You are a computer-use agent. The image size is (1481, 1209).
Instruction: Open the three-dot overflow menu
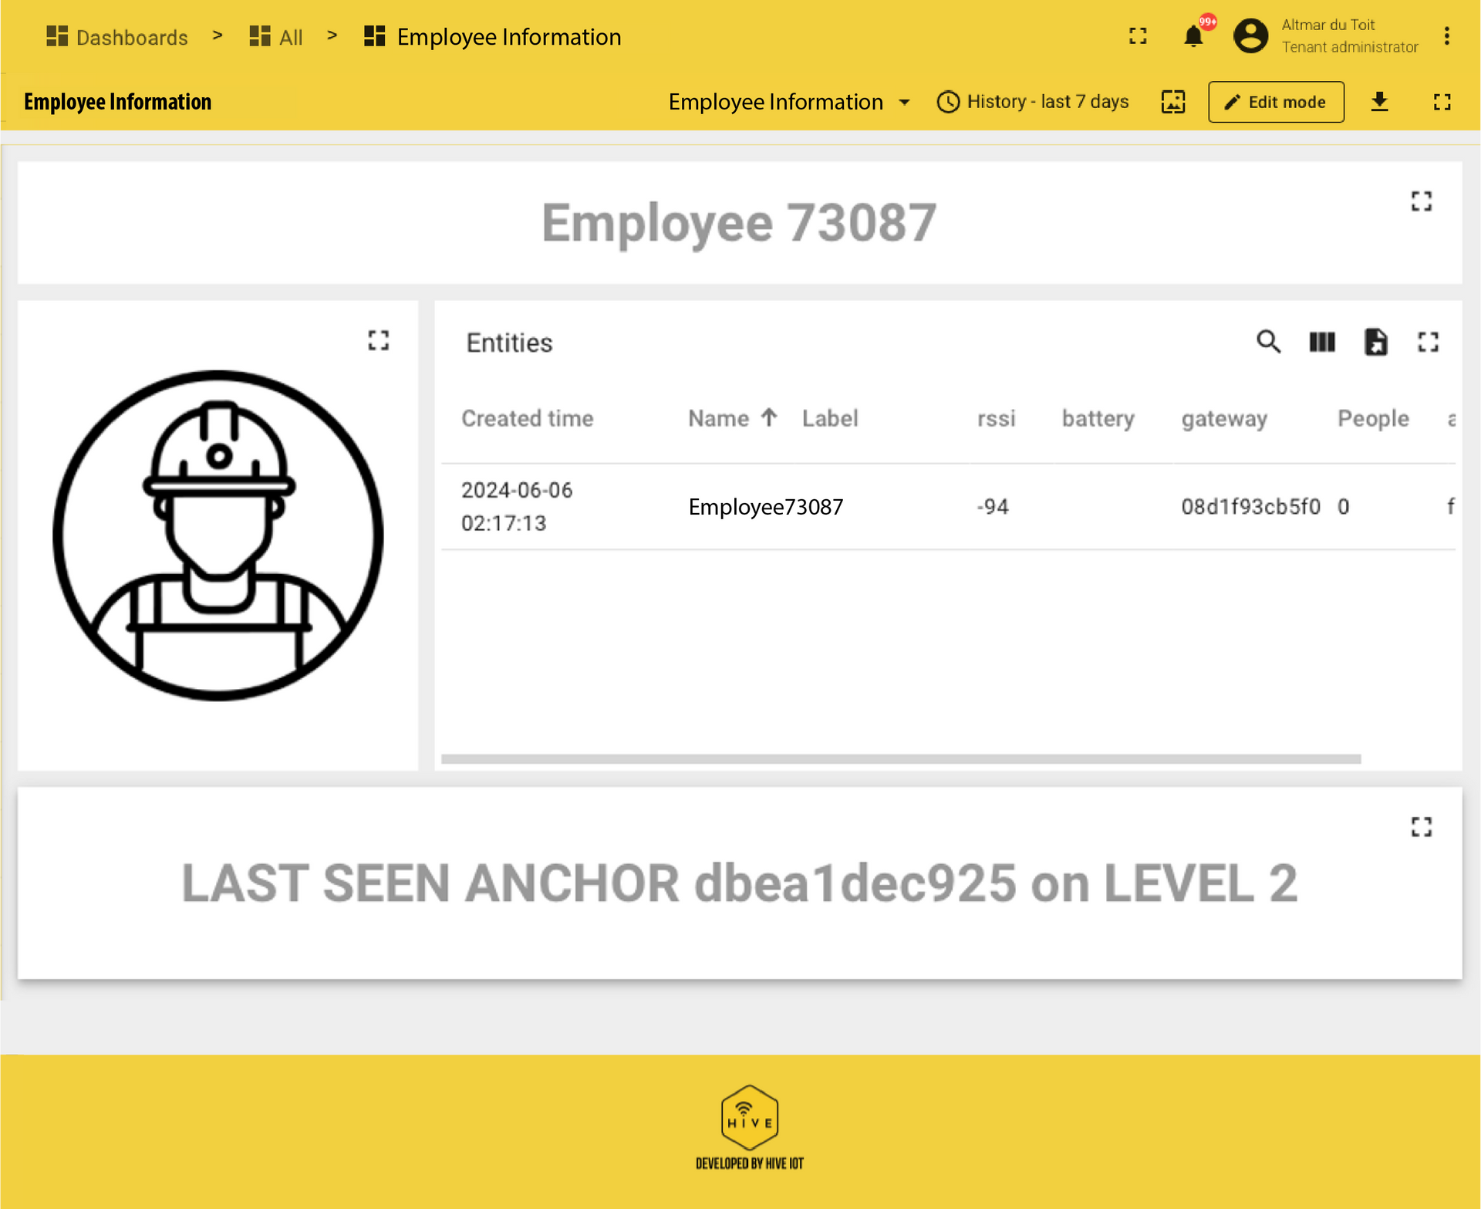(x=1447, y=35)
